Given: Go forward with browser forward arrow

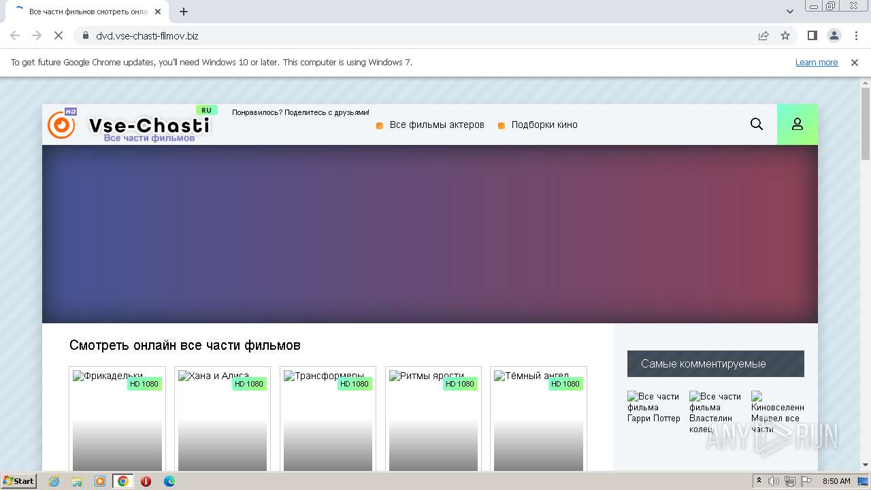Looking at the screenshot, I should click(x=37, y=35).
